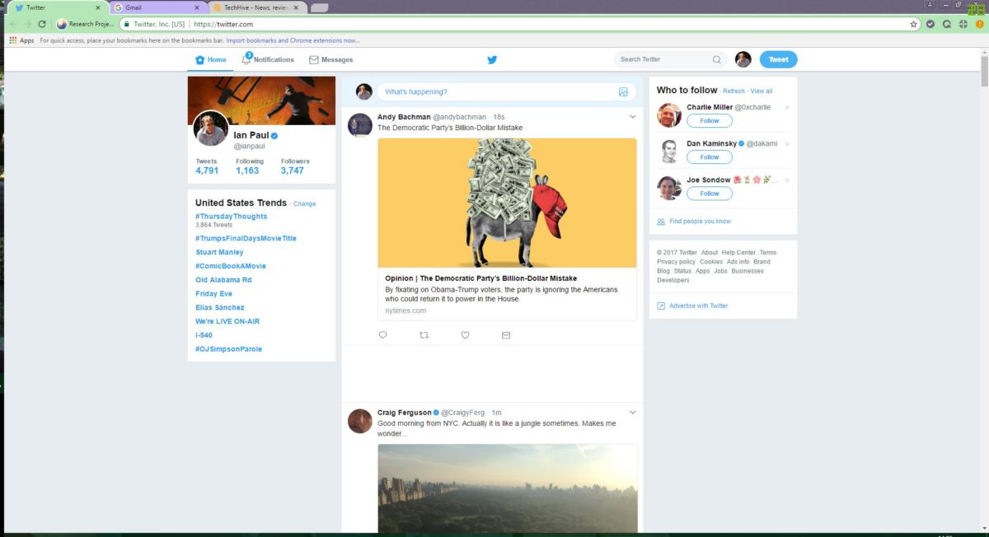The height and width of the screenshot is (537, 989).
Task: Change United States Trends location
Action: (304, 203)
